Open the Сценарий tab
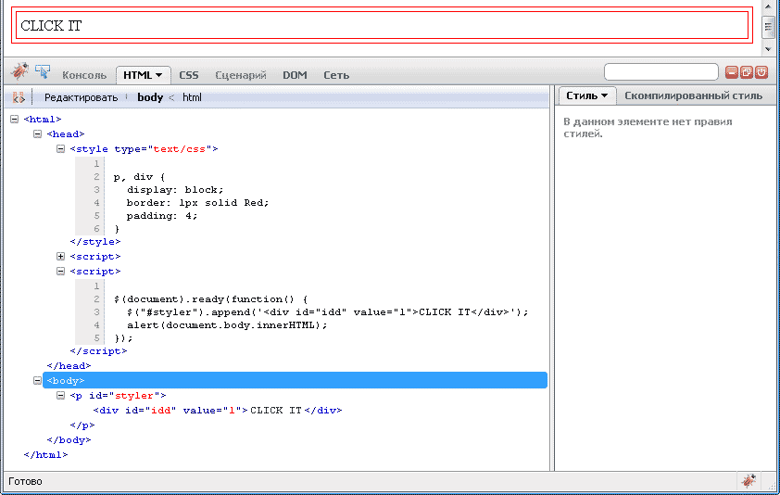 (241, 75)
